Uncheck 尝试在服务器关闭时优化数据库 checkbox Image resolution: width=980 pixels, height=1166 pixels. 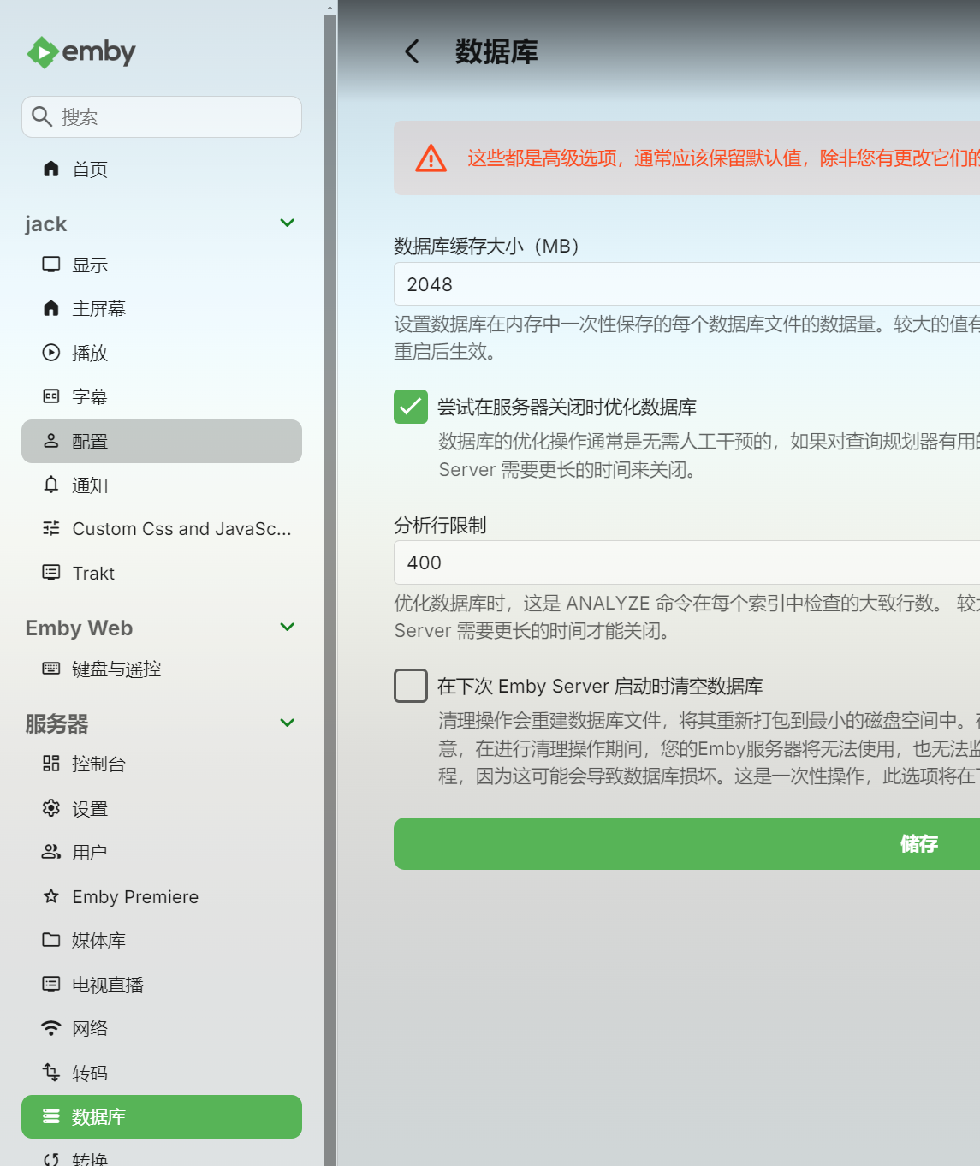(411, 407)
